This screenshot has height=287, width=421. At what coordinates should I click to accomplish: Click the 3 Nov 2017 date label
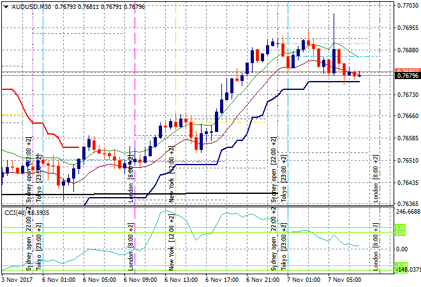coord(18,279)
